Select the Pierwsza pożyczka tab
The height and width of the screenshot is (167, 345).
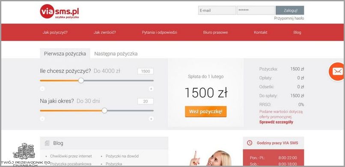pyautogui.click(x=65, y=54)
